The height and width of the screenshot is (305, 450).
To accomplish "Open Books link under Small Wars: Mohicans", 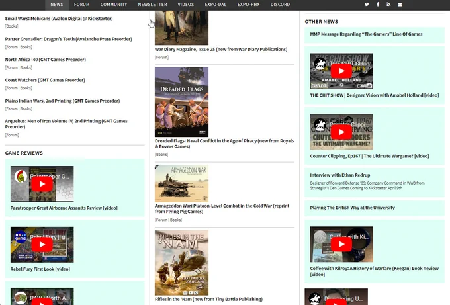I will pos(12,26).
